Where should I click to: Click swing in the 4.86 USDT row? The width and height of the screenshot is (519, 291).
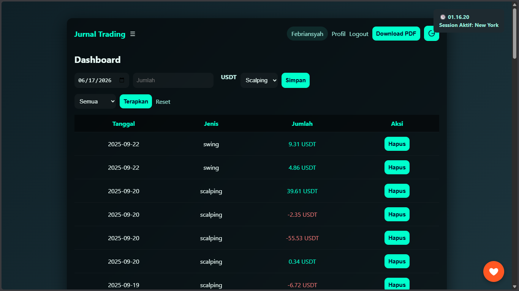pos(211,167)
